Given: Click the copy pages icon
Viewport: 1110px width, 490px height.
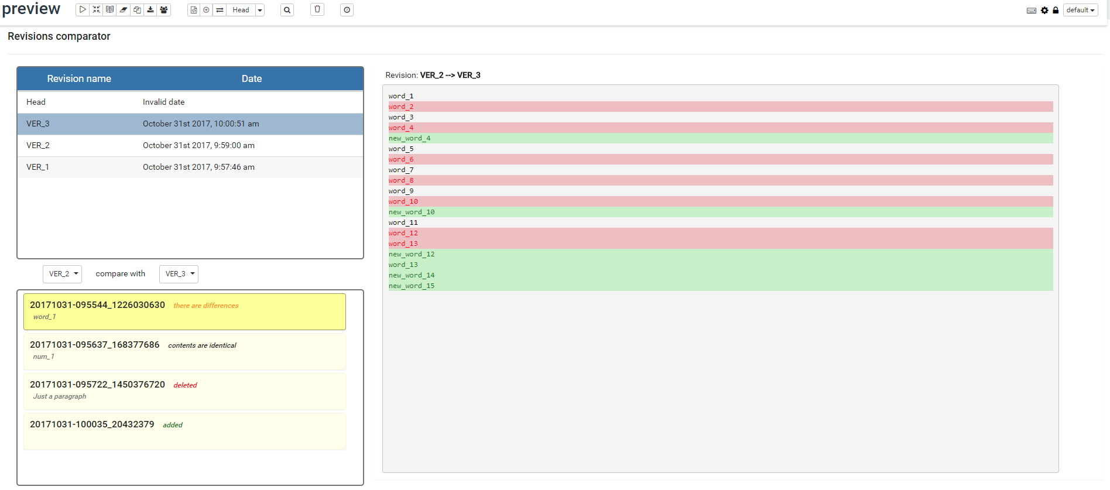Looking at the screenshot, I should click(x=137, y=10).
